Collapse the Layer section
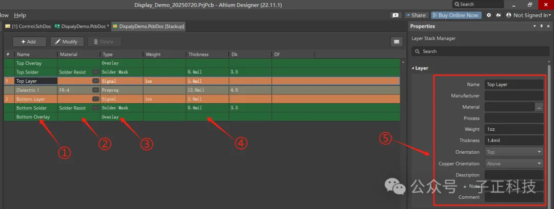554x209 pixels. coord(413,68)
